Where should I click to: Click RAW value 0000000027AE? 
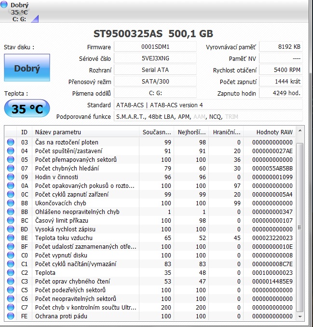pos(272,151)
